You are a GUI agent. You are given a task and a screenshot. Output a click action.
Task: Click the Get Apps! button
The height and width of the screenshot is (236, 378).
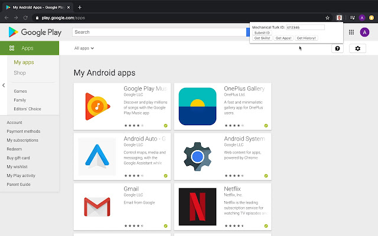click(283, 38)
